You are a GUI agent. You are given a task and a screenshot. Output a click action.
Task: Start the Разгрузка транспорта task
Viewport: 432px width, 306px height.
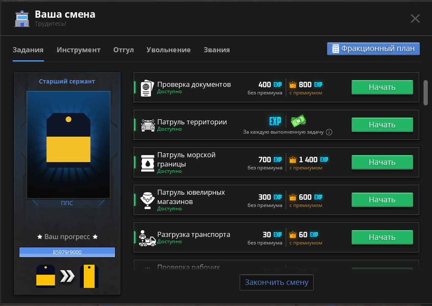coord(382,237)
